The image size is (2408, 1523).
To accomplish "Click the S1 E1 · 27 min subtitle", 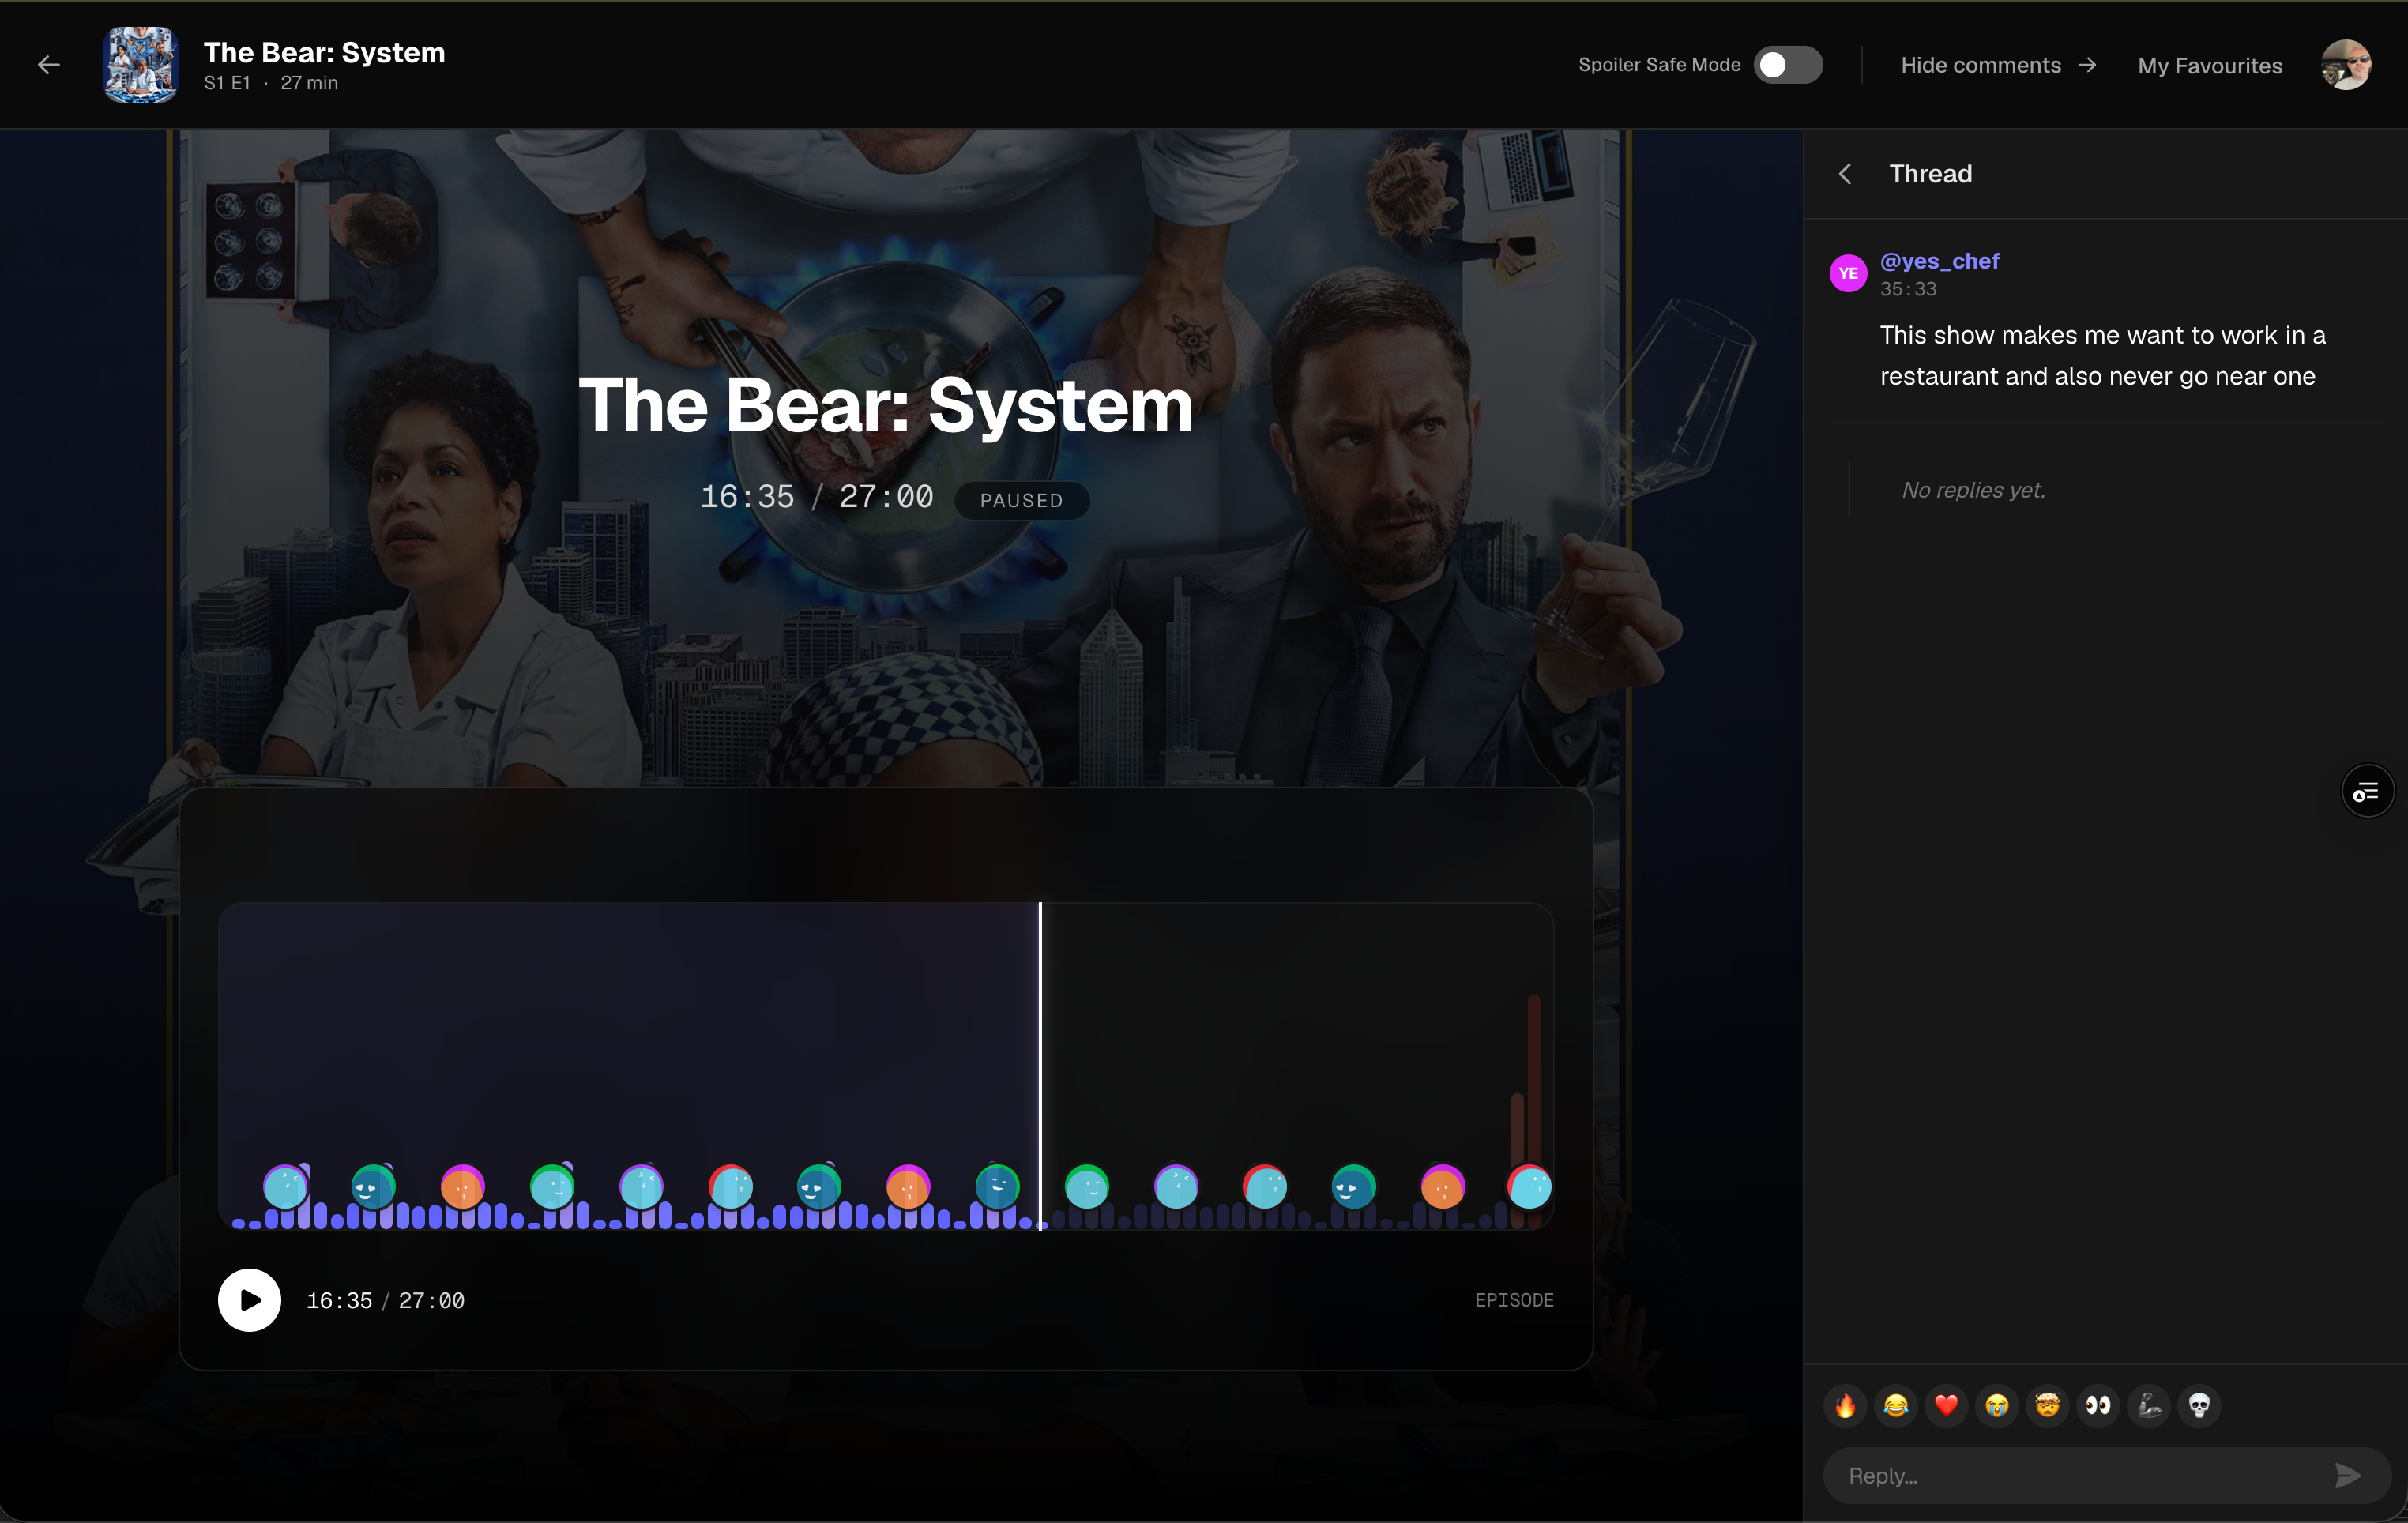I will [271, 83].
